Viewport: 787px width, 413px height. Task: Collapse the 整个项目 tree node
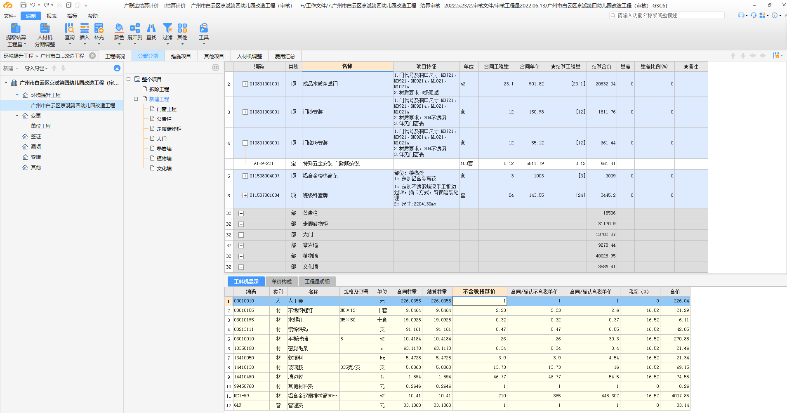tap(128, 79)
